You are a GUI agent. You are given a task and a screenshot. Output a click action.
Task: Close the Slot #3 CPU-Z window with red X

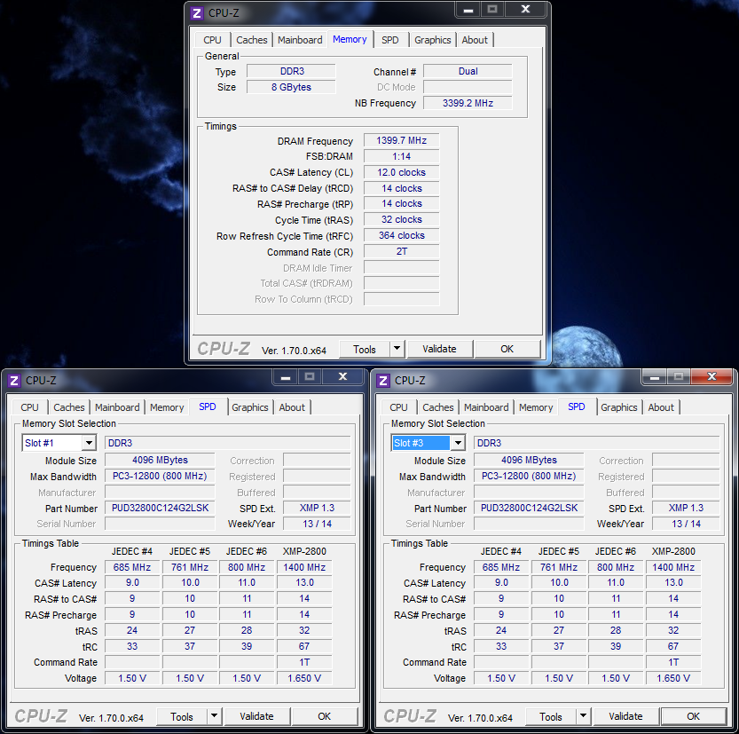pyautogui.click(x=711, y=376)
